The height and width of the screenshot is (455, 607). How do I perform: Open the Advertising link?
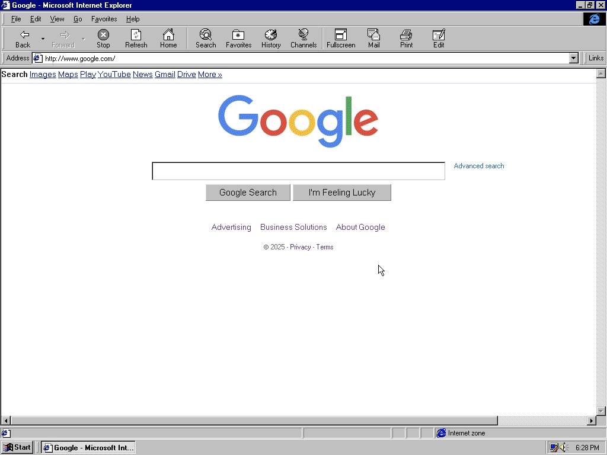pos(231,227)
